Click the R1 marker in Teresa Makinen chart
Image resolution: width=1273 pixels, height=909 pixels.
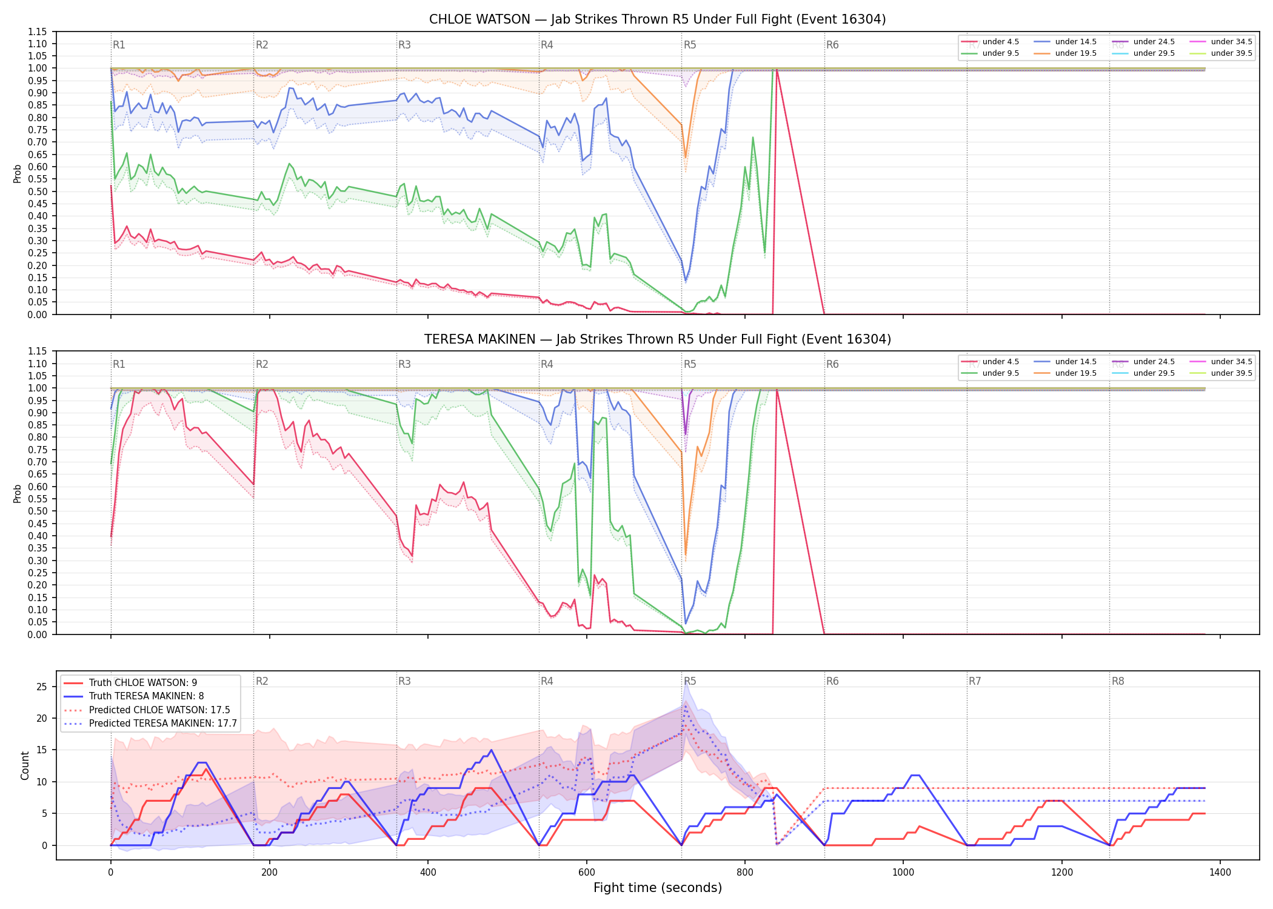click(x=119, y=364)
